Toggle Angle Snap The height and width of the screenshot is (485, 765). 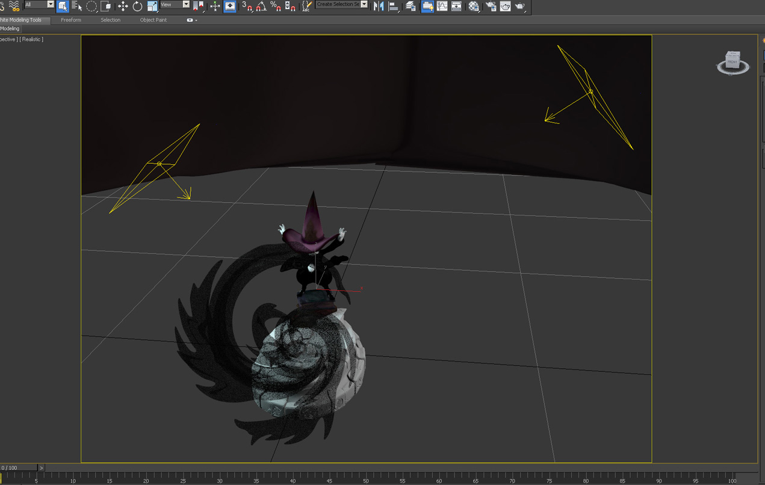coord(261,6)
